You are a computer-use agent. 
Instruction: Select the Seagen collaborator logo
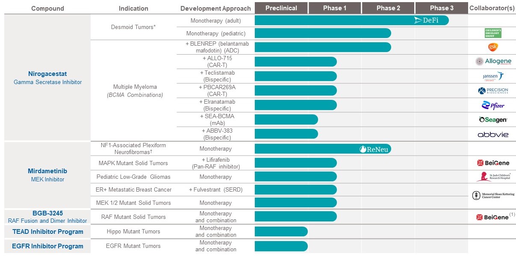(x=493, y=120)
